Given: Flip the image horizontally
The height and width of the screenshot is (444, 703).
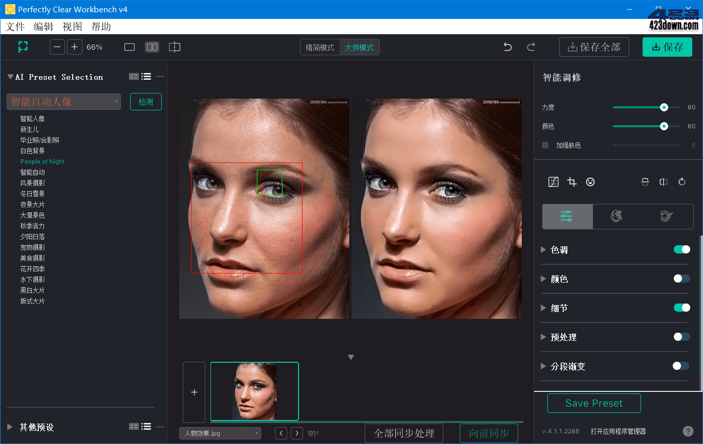Looking at the screenshot, I should pos(663,181).
